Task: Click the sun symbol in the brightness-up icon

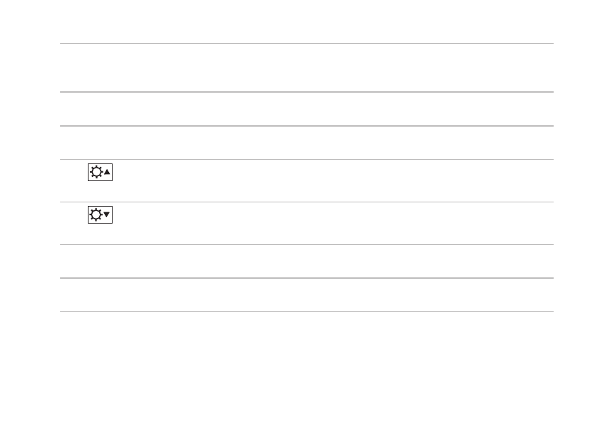Action: coord(96,172)
